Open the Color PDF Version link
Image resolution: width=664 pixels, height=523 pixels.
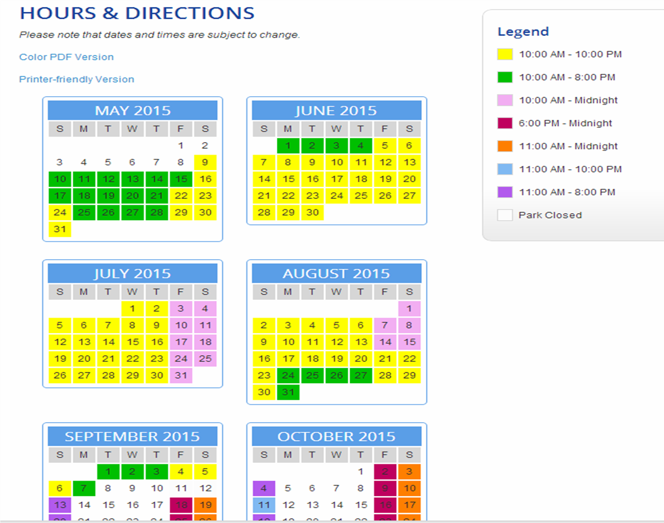[x=66, y=57]
